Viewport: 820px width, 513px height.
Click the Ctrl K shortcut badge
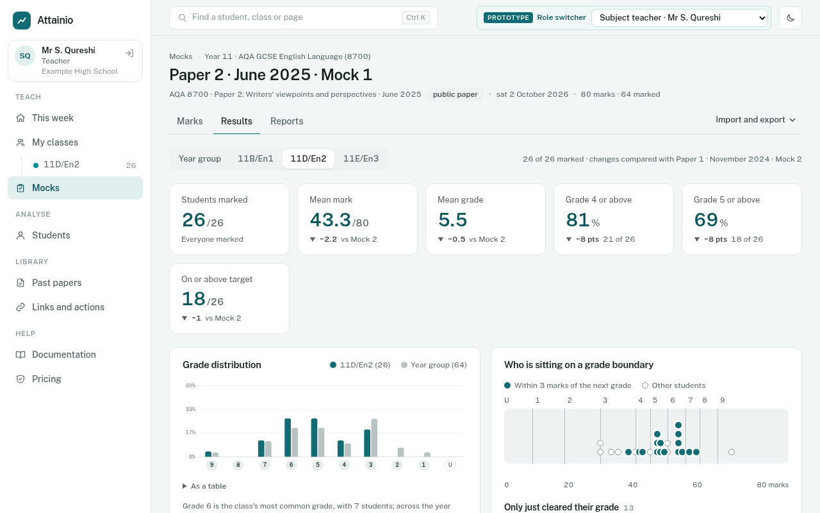pyautogui.click(x=416, y=18)
